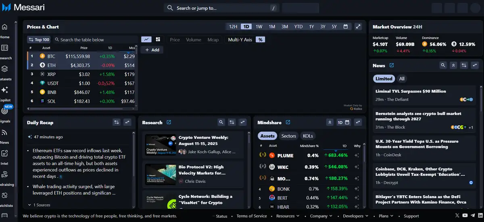Open the Top 100 filter dropdown
Image resolution: width=484 pixels, height=222 pixels.
pyautogui.click(x=39, y=39)
